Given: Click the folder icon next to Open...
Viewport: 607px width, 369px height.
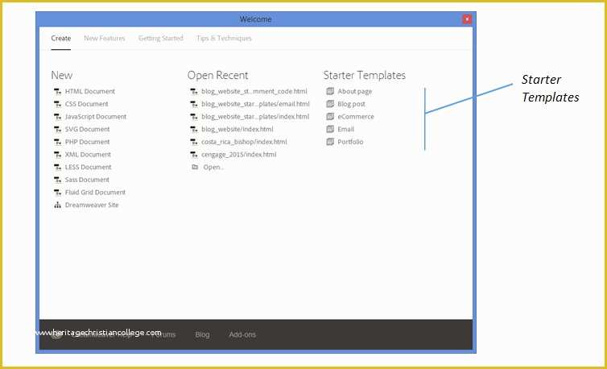Looking at the screenshot, I should [x=195, y=167].
